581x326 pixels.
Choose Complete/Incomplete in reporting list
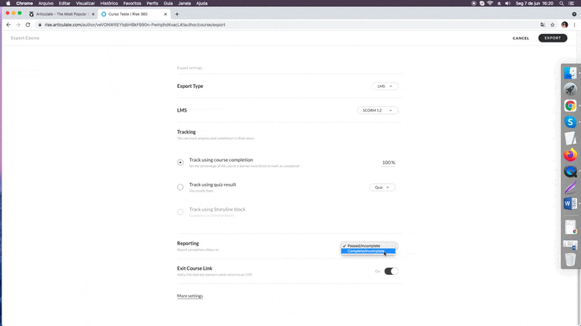tap(366, 251)
